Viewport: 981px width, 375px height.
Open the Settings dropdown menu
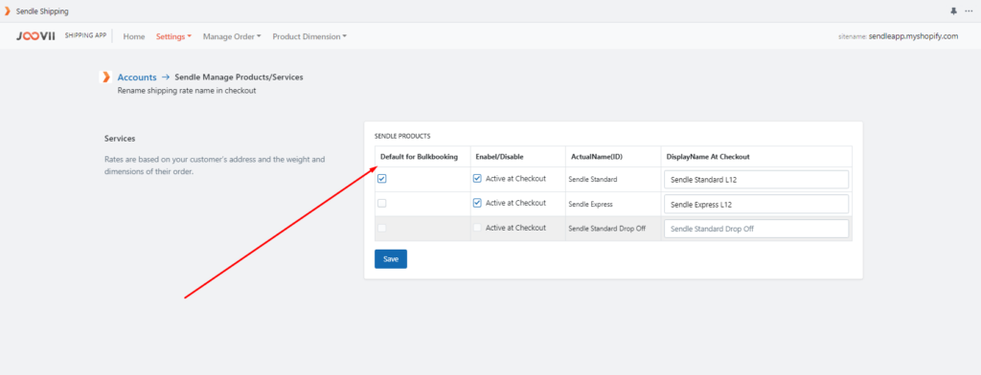point(174,37)
